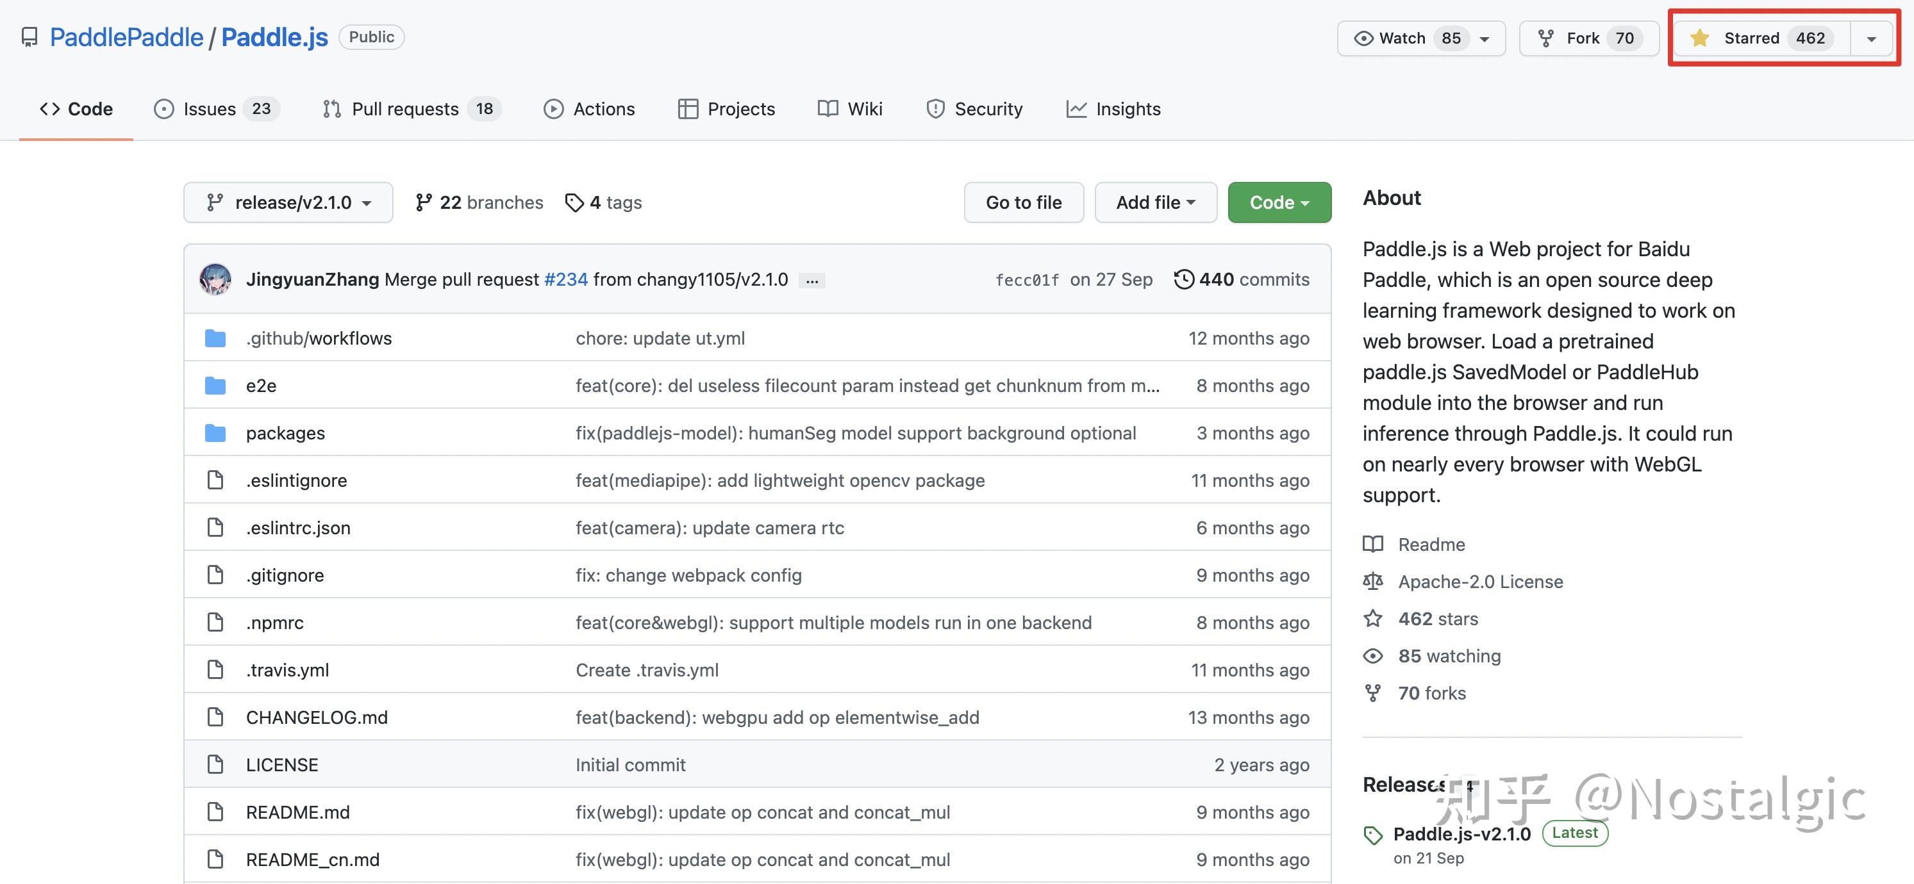
Task: Click the yellow Starred star icon
Action: [1699, 38]
